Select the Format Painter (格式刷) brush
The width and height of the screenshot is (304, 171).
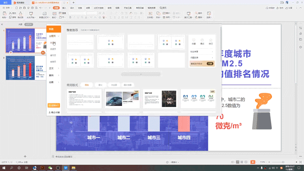[x=20, y=13]
